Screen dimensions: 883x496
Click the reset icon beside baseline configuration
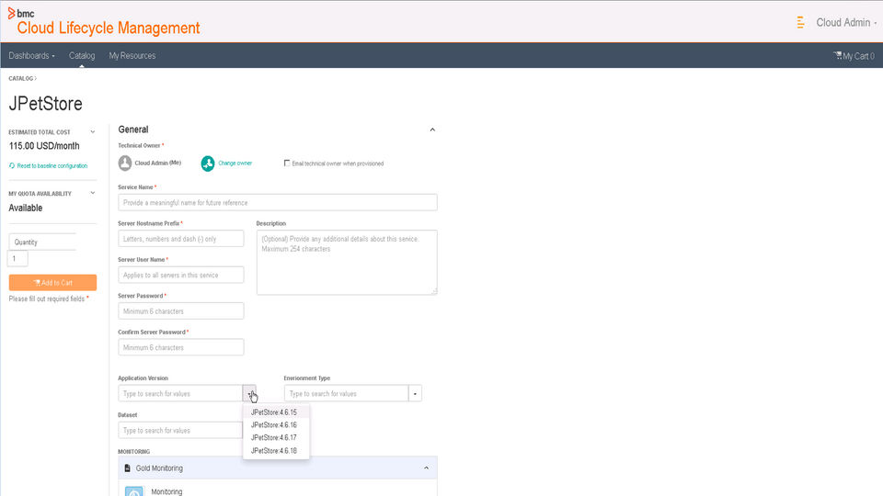click(x=12, y=166)
